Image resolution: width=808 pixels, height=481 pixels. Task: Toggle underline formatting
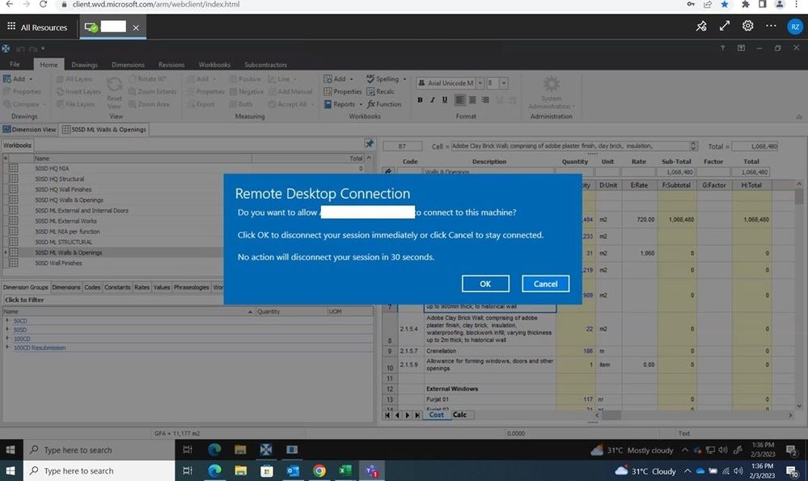pyautogui.click(x=445, y=100)
